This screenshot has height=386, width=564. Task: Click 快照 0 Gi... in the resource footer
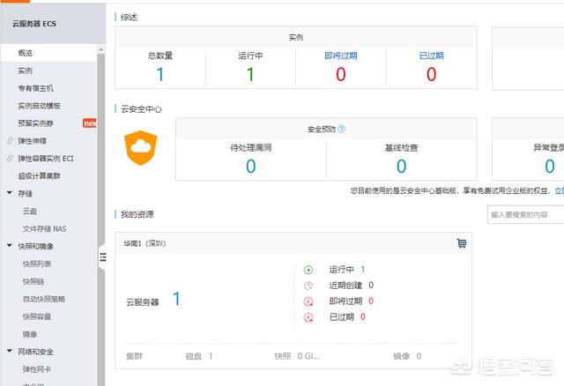297,356
